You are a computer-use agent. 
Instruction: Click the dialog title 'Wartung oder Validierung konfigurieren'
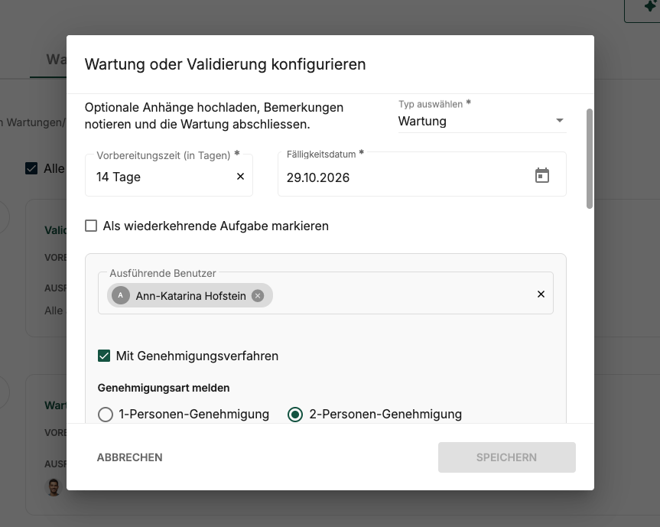(x=225, y=64)
